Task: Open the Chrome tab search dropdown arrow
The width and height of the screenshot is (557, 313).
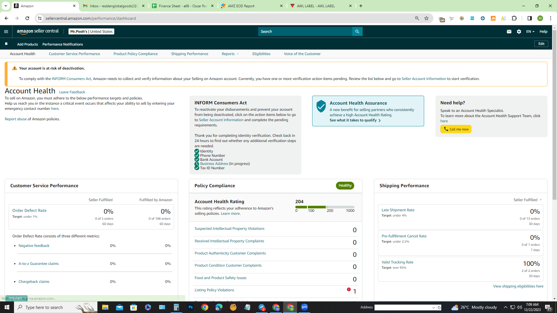Action: [x=6, y=6]
